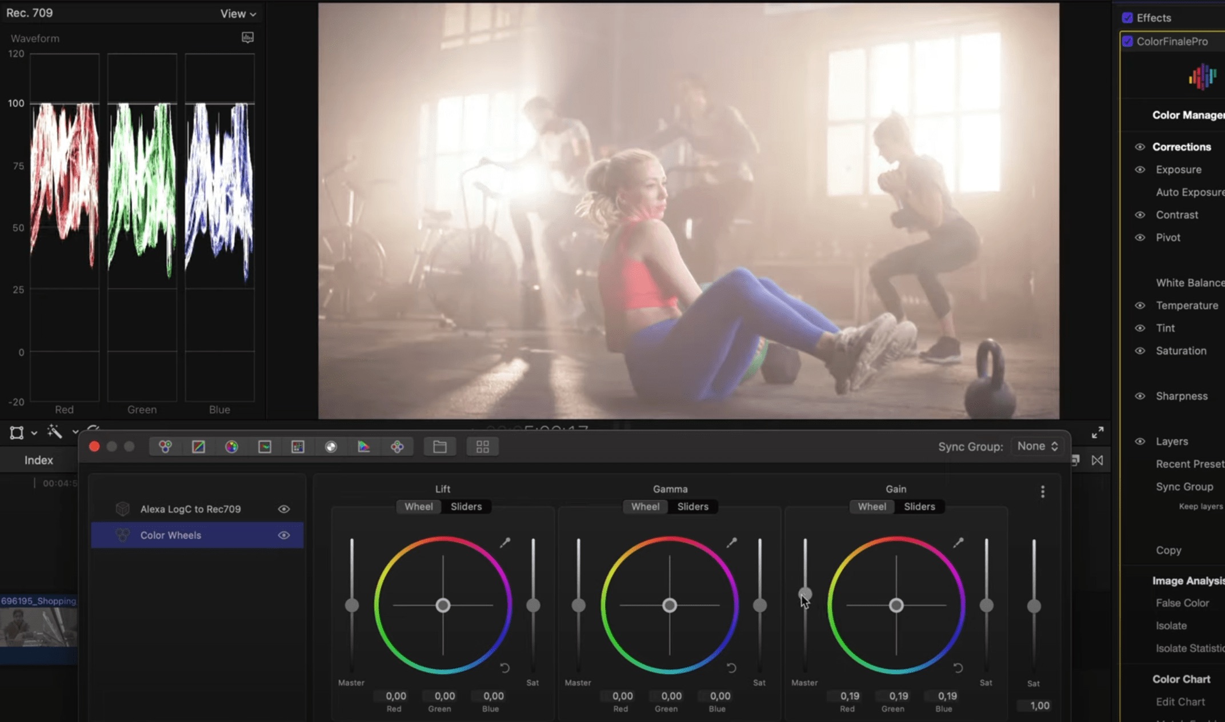Switch to Gamma Sliders tab
This screenshot has height=722, width=1225.
point(693,506)
